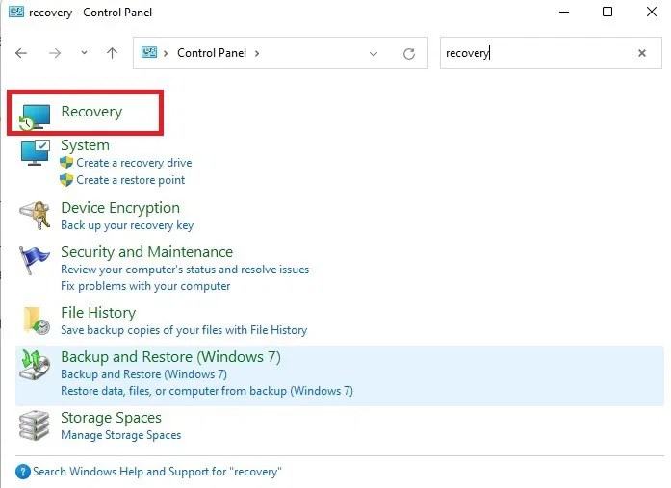The height and width of the screenshot is (488, 671).
Task: Open Create a recovery drive link
Action: (134, 163)
